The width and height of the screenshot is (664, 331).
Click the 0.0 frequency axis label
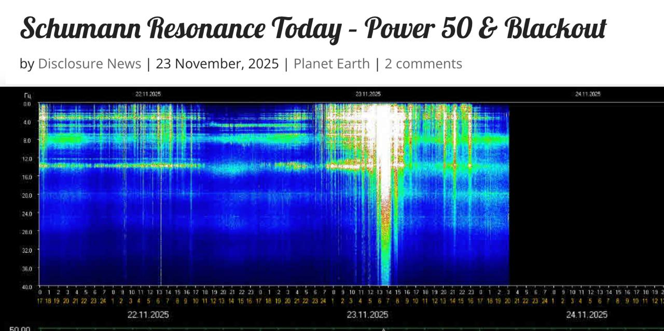(x=27, y=104)
